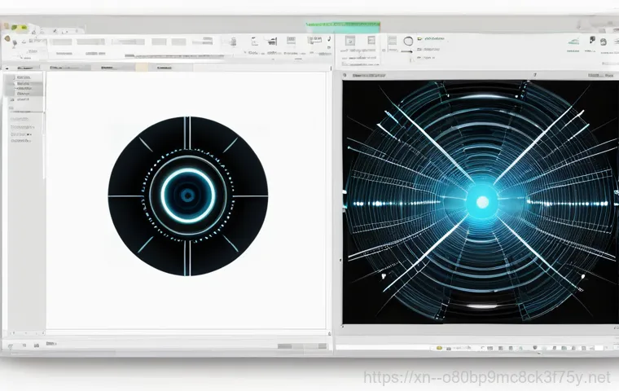
Task: Select the highlighted item in left sidebar list
Action: [x=23, y=83]
